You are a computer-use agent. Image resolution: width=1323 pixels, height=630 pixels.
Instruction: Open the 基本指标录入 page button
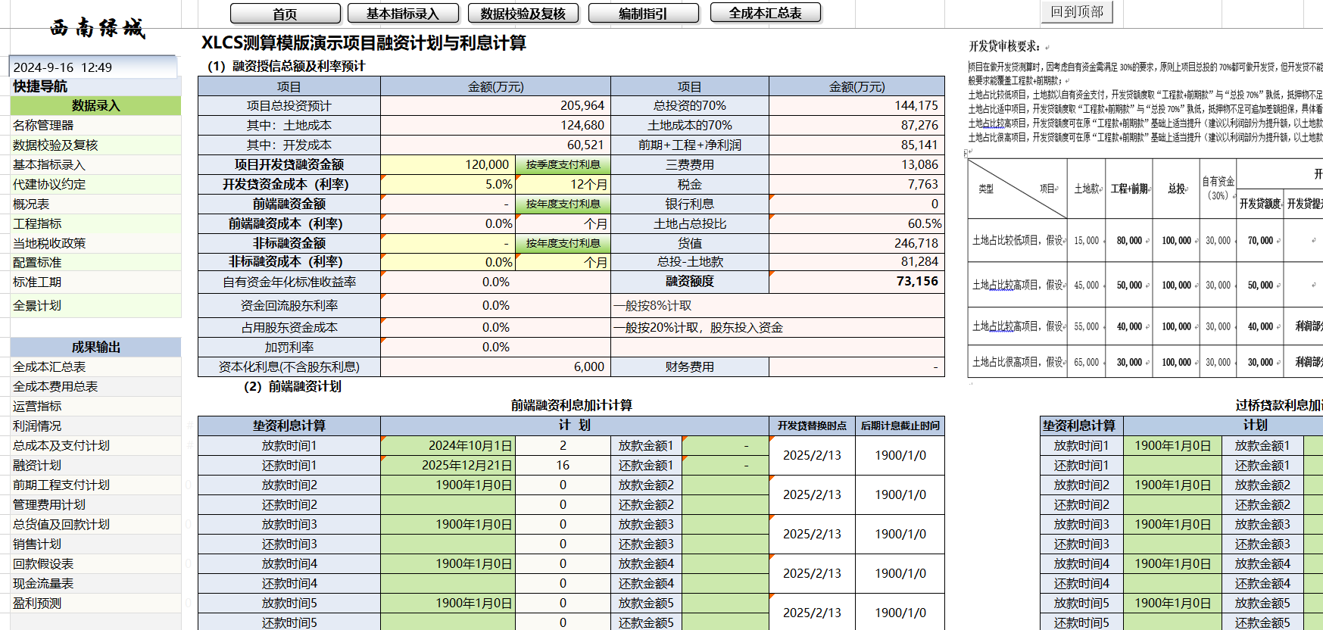coord(403,14)
